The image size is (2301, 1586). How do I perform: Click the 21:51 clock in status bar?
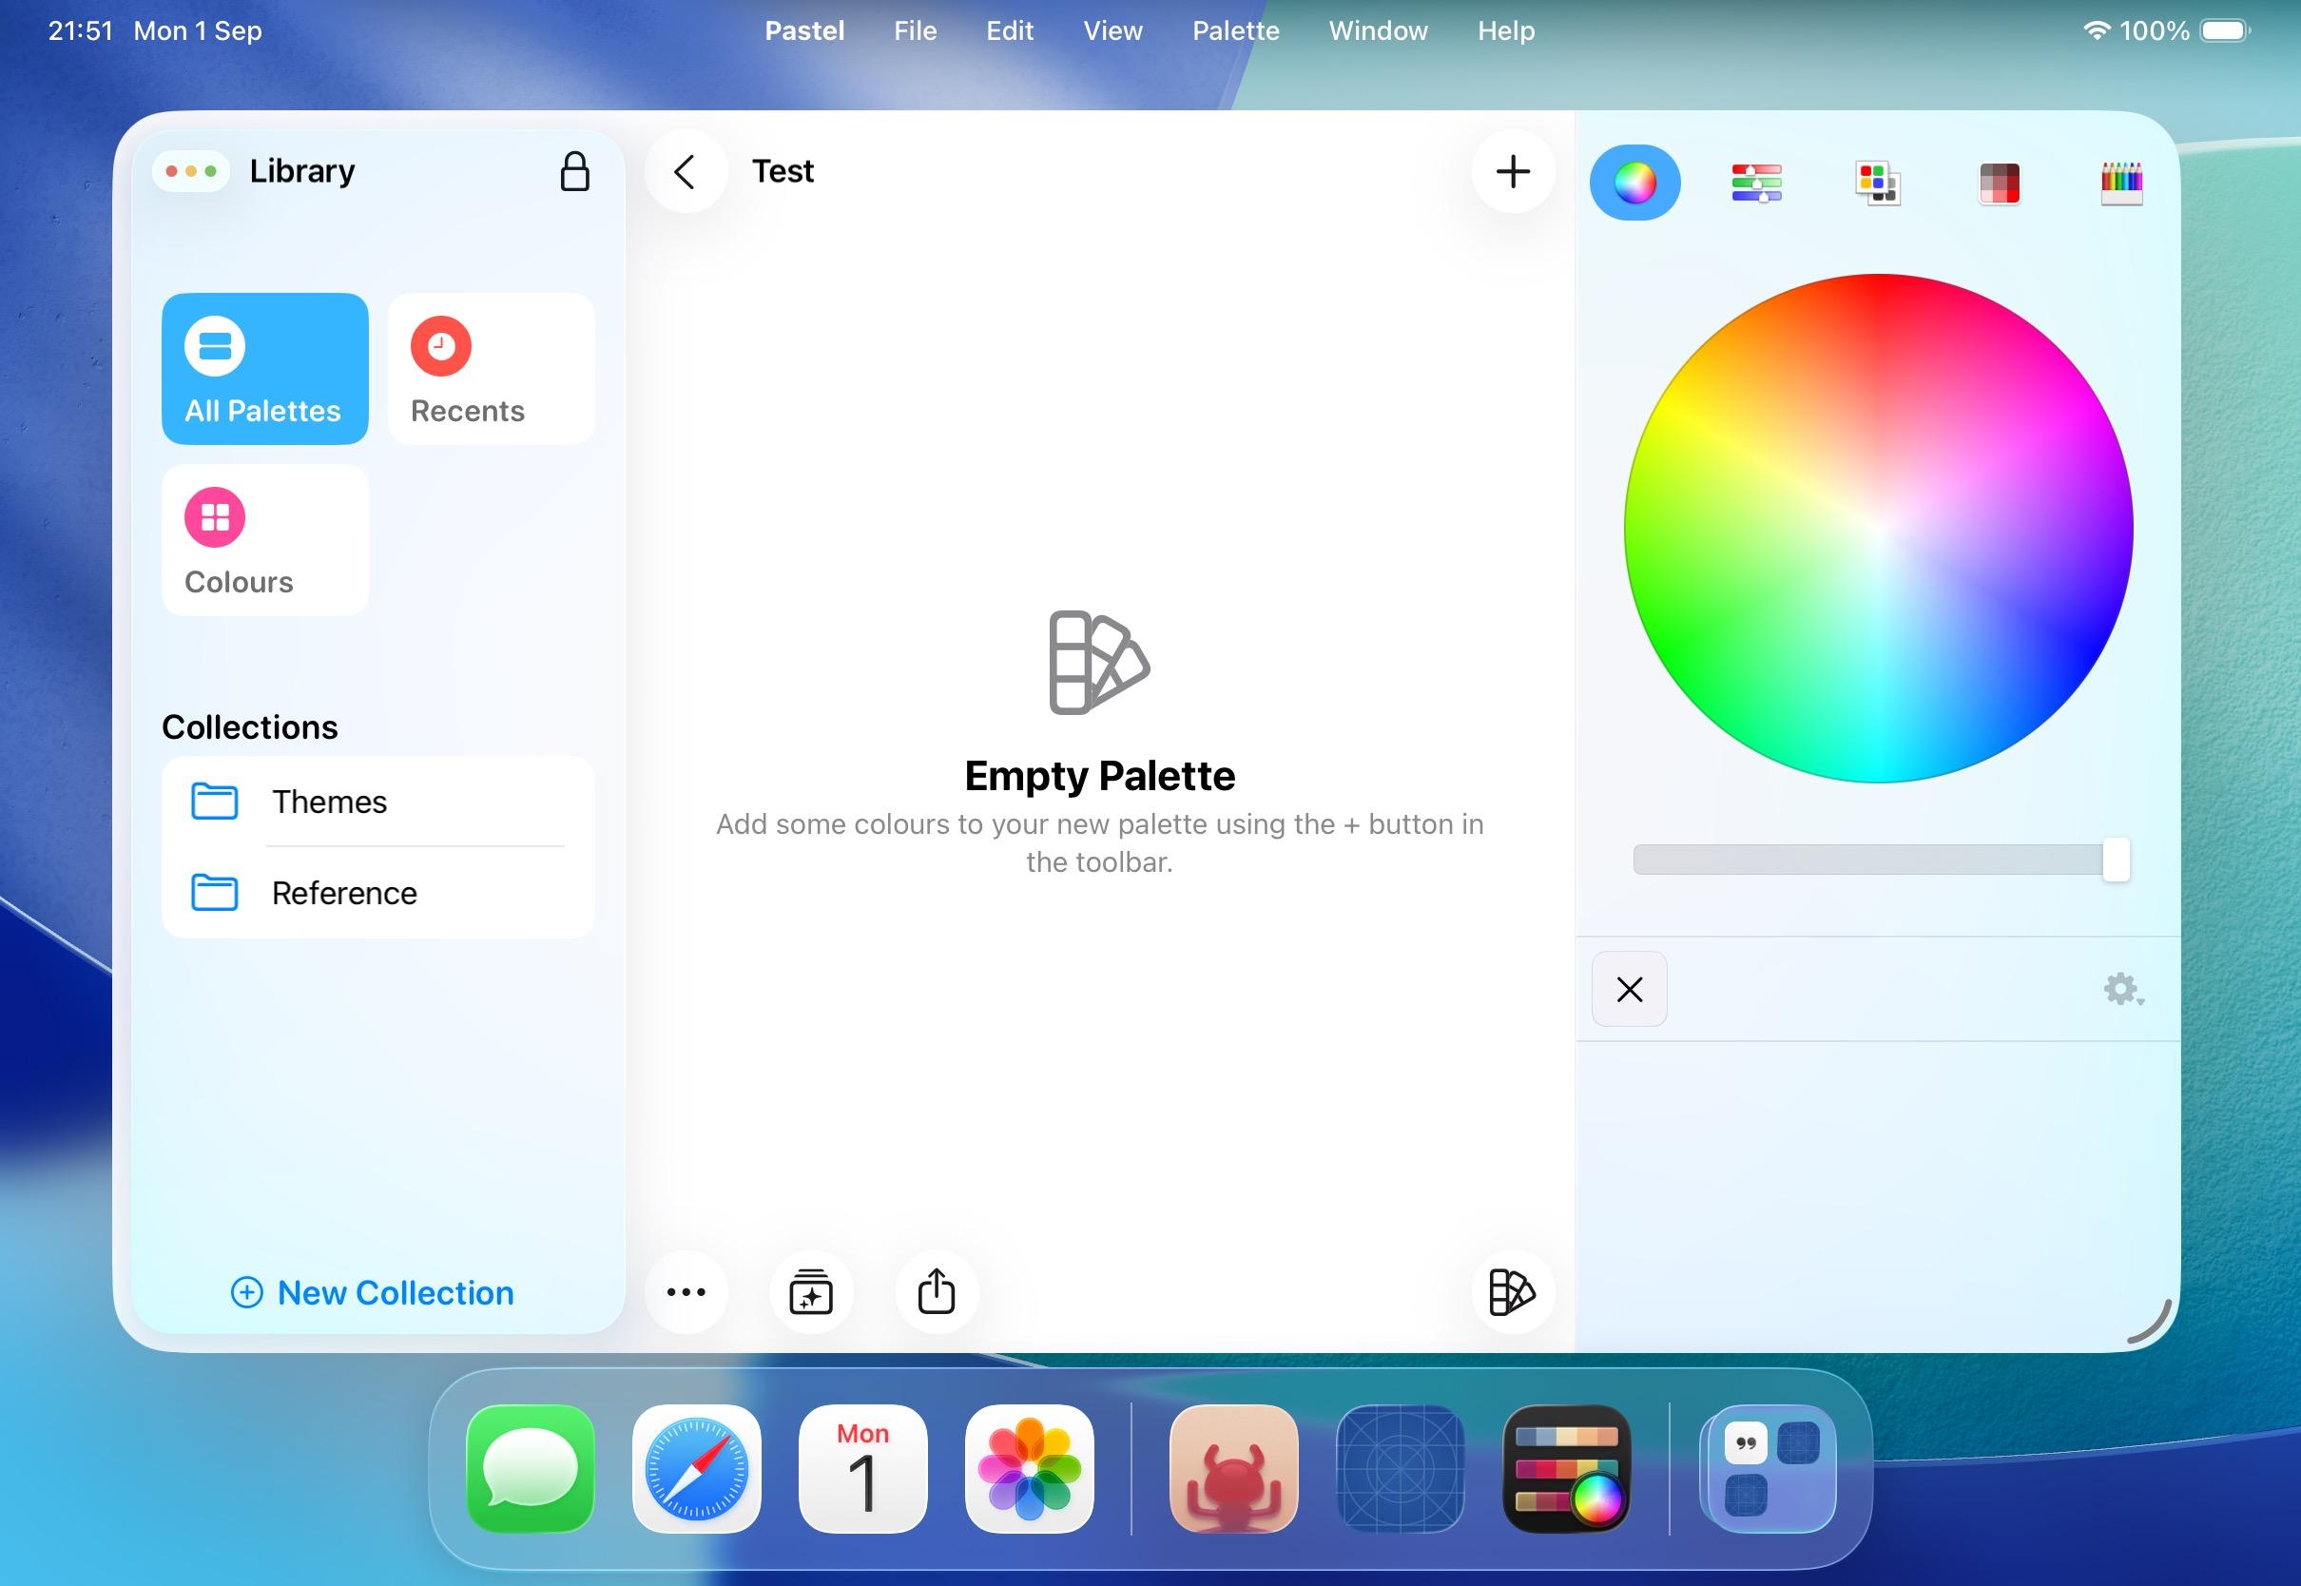click(81, 30)
